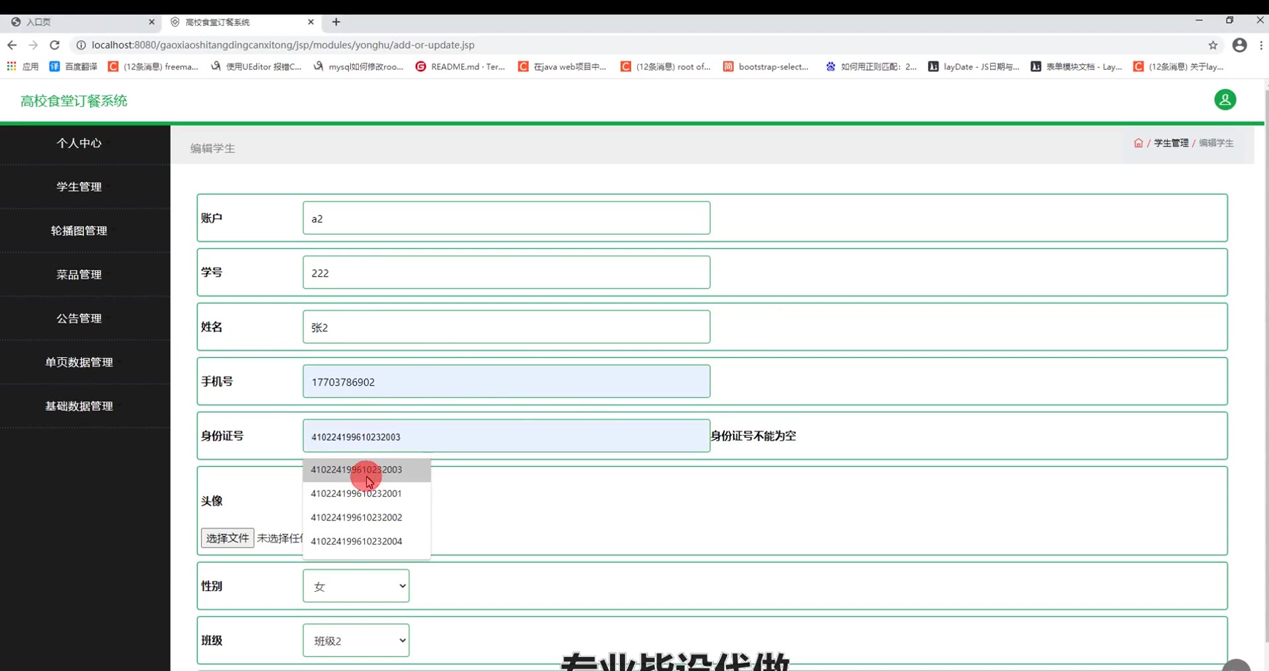
Task: Open 如何用正则匹配 bookmark
Action: click(871, 67)
